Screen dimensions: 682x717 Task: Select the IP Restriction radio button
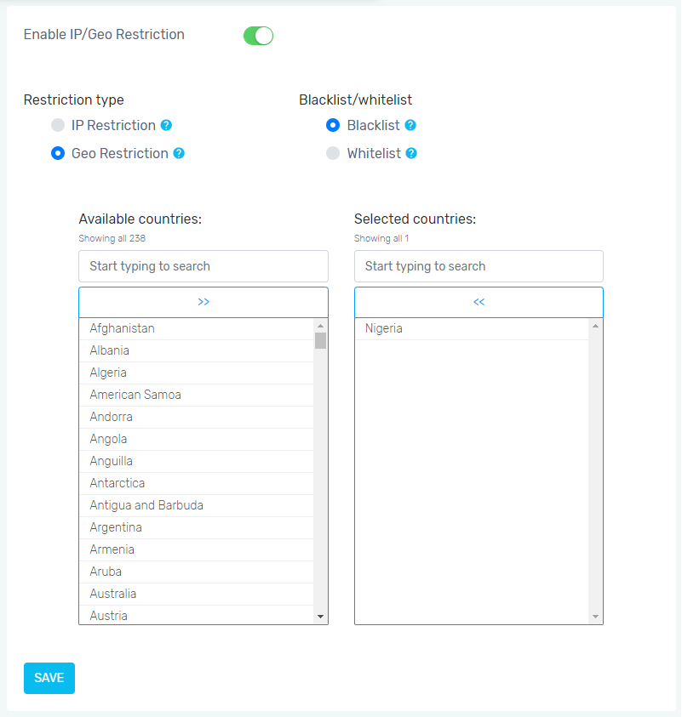[58, 125]
